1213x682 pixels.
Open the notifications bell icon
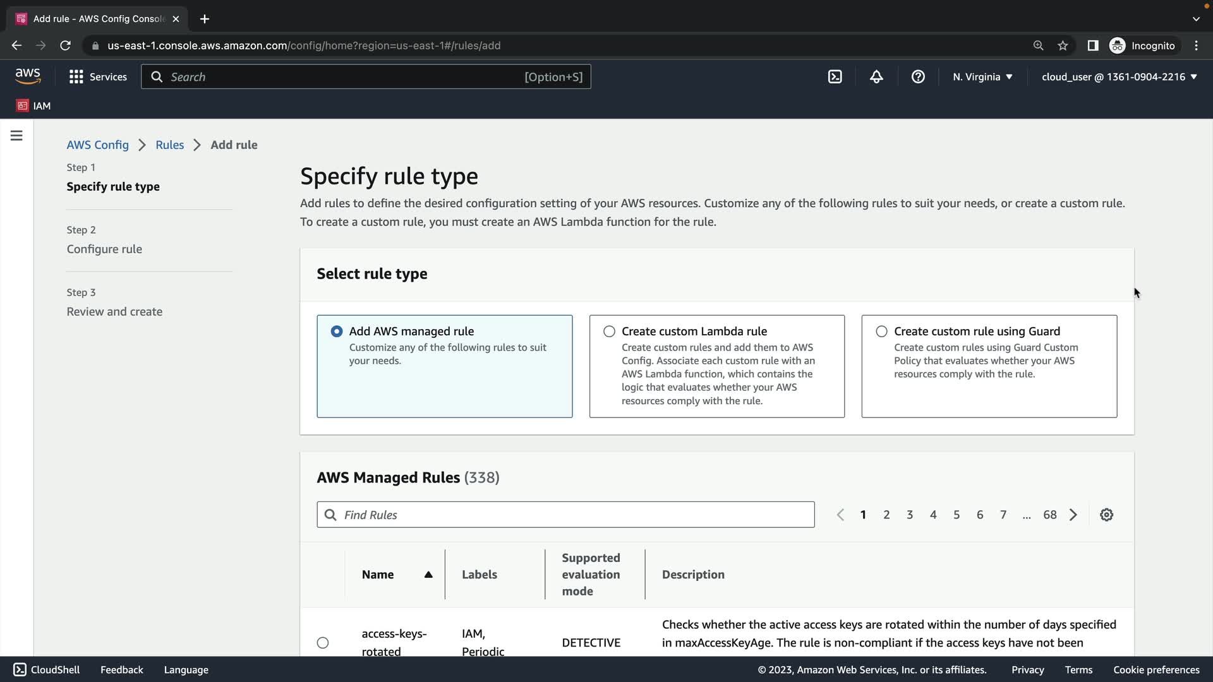[876, 77]
